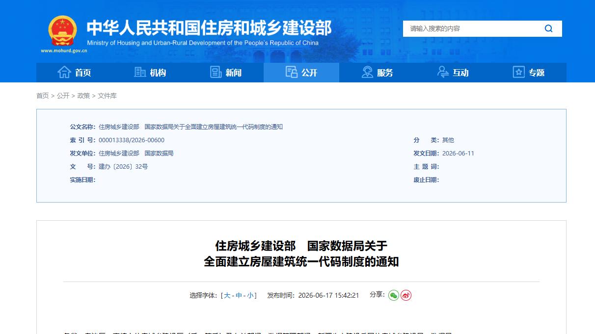Click the www.mohurd.gov.cn text under the emblem
Image resolution: width=595 pixels, height=334 pixels.
(64, 51)
